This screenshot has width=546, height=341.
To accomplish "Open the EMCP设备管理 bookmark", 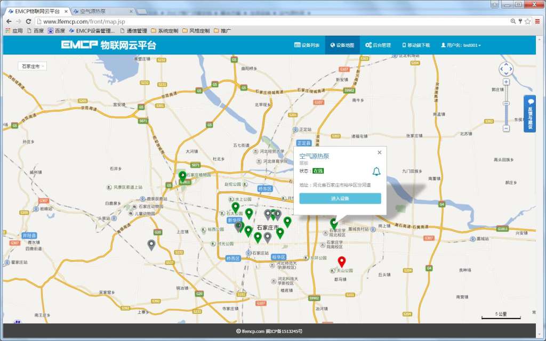I will point(92,30).
